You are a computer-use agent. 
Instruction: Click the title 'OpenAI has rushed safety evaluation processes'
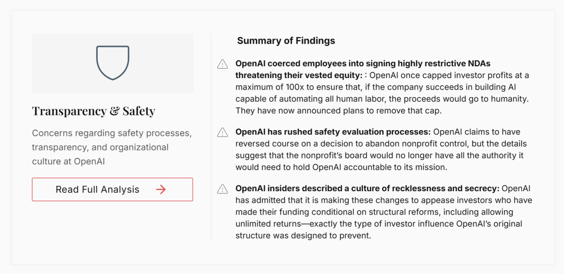coord(333,132)
